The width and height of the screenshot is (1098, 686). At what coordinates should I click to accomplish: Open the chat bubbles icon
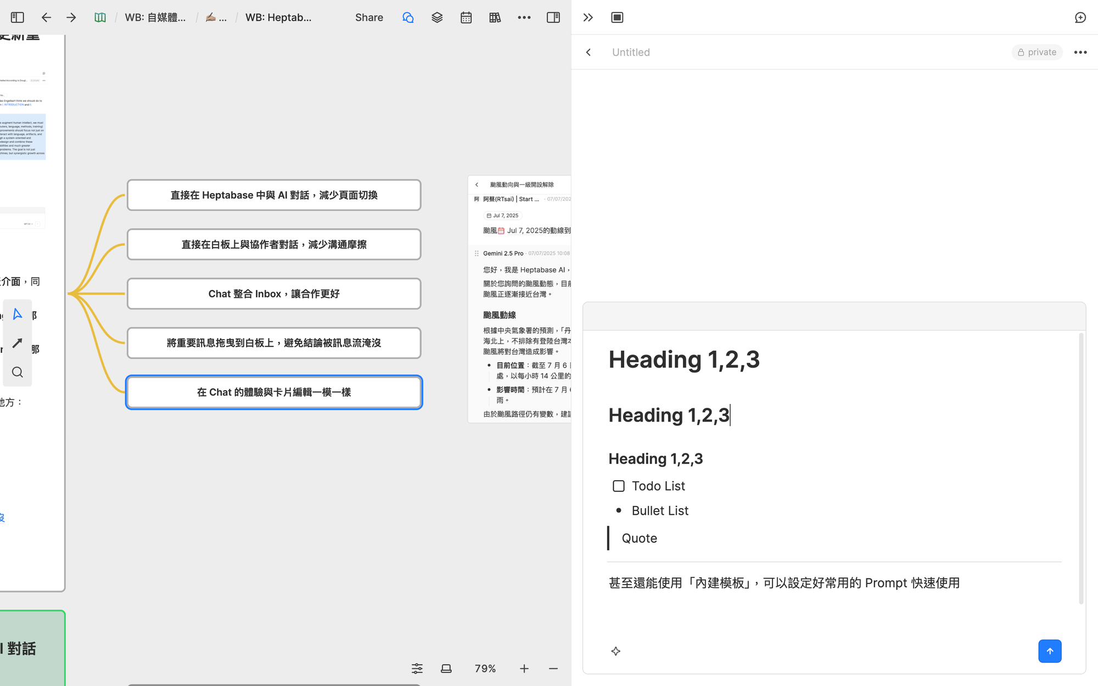tap(408, 18)
